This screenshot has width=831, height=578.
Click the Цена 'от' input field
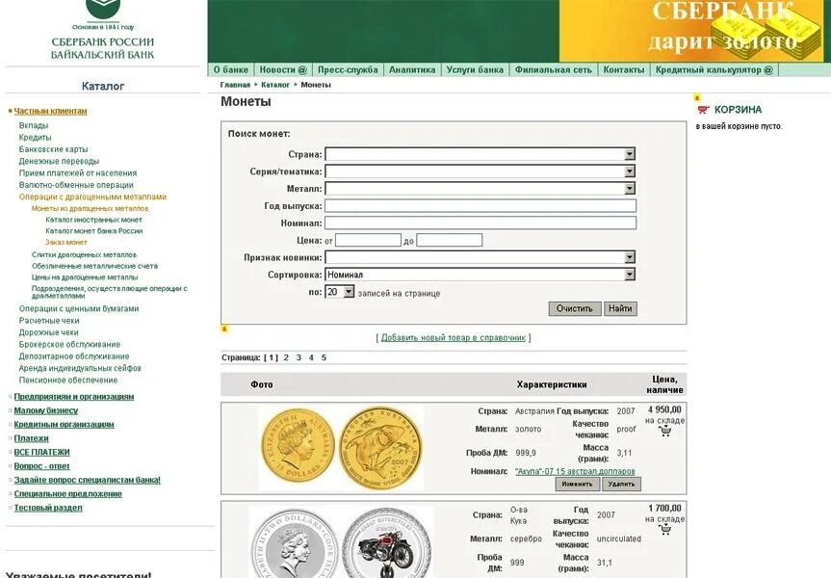coord(368,240)
